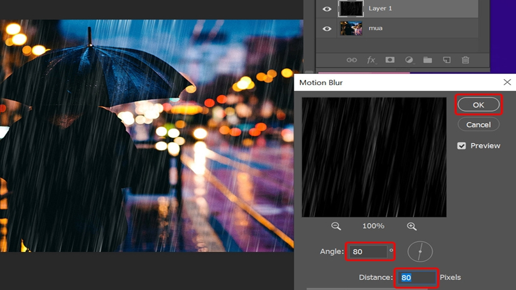Create a new layer using page icon
Viewport: 516px width, 290px height.
[x=447, y=60]
